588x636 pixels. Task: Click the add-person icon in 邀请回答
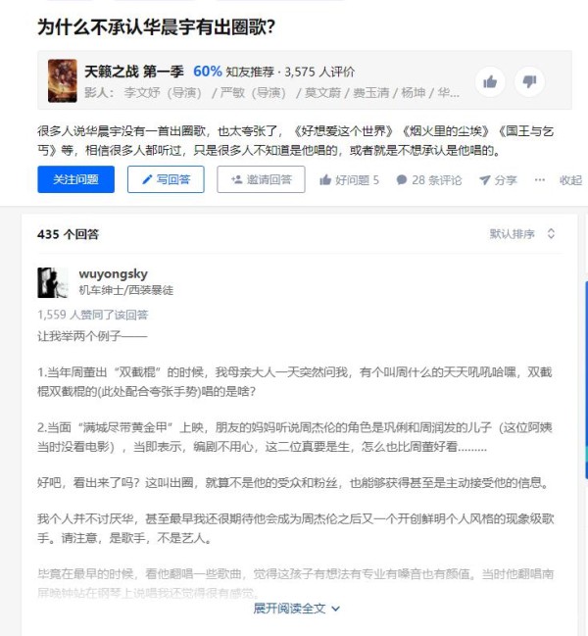[236, 179]
